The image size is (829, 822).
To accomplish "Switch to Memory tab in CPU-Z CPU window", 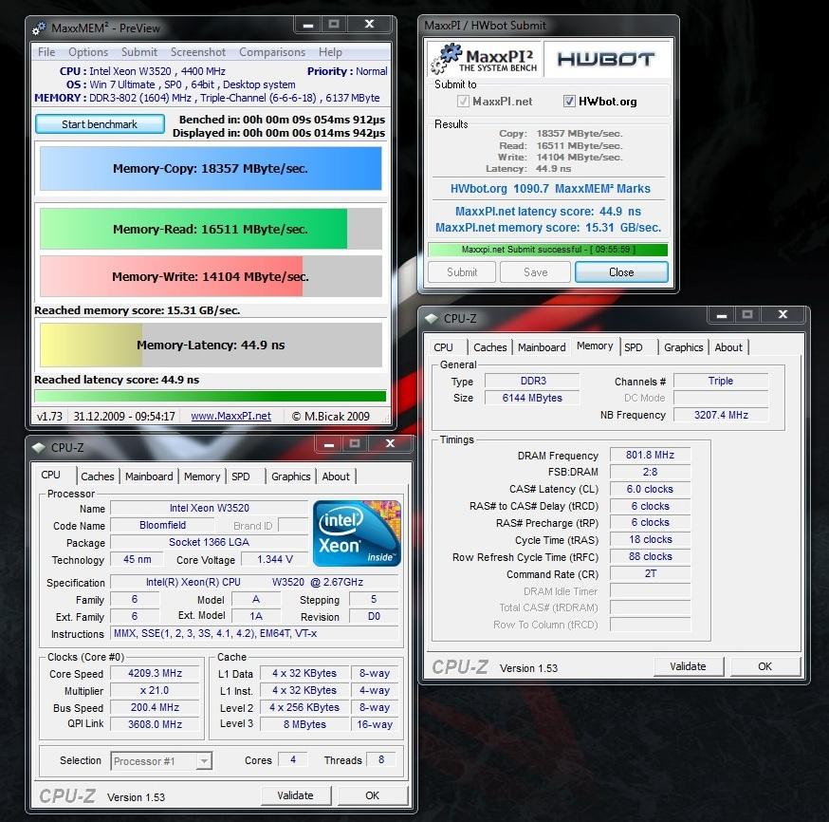I will (x=202, y=476).
